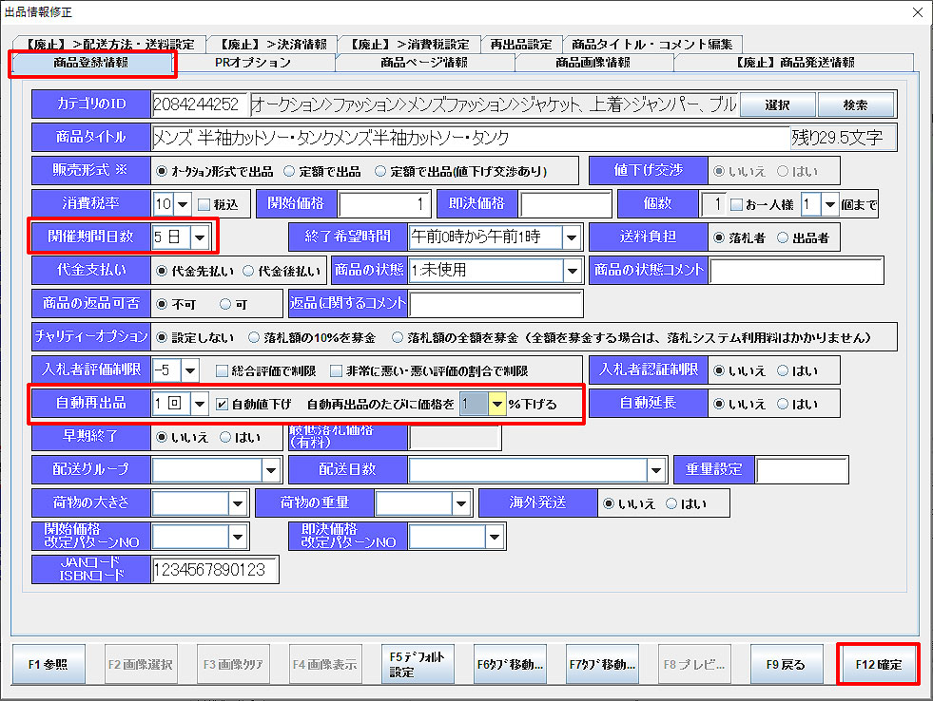The width and height of the screenshot is (933, 701).
Task: Open the 商品の状態 dropdown
Action: (572, 270)
